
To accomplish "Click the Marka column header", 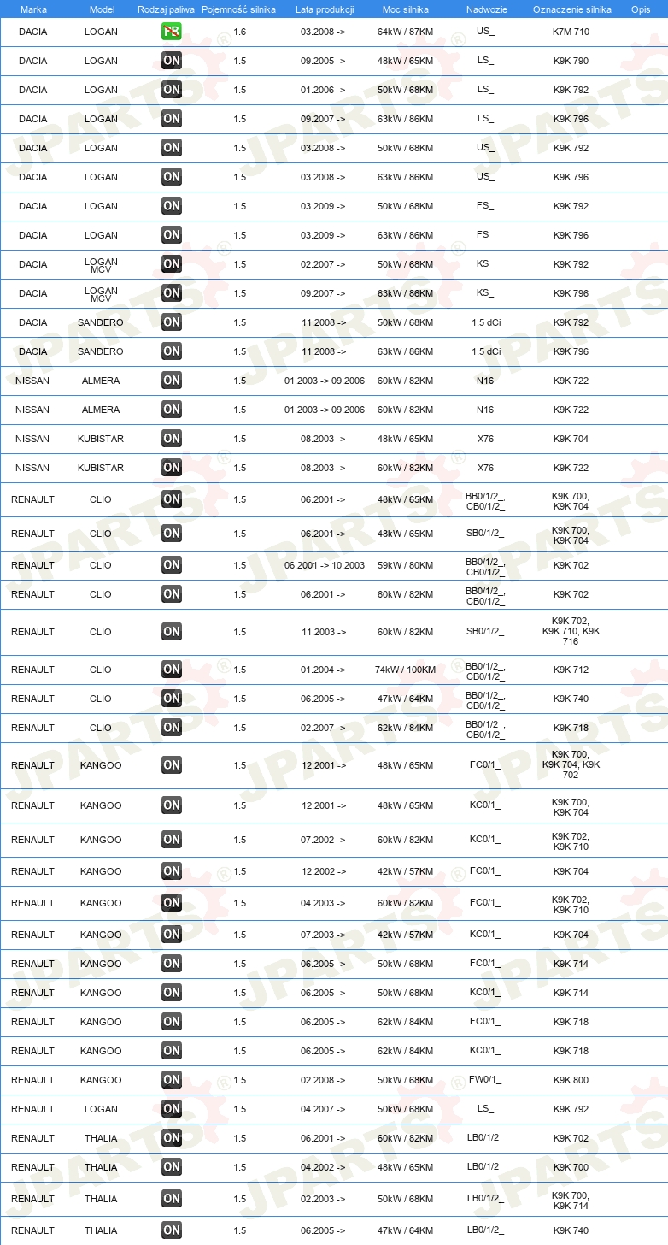I will [33, 9].
